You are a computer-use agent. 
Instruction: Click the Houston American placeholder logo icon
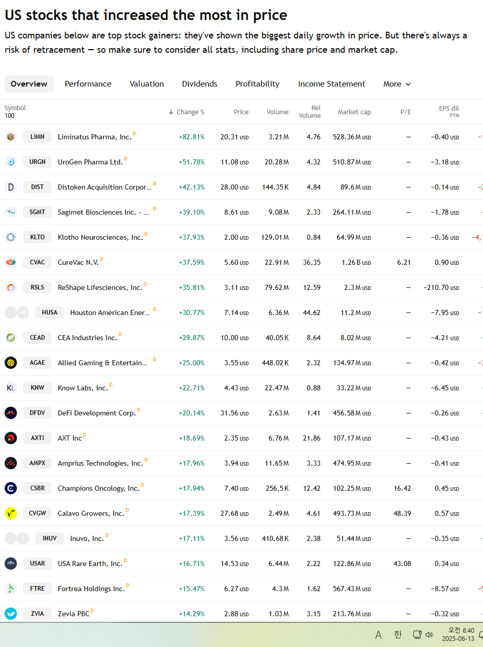[x=17, y=312]
